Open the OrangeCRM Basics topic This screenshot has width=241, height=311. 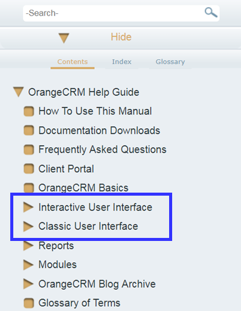tap(83, 188)
